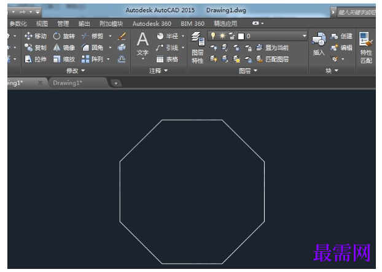
Task: Click the block attribute checkmark icon
Action: pos(335,59)
